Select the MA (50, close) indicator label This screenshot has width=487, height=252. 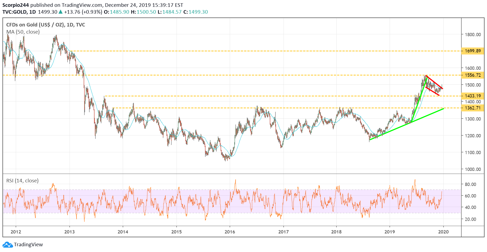point(23,32)
